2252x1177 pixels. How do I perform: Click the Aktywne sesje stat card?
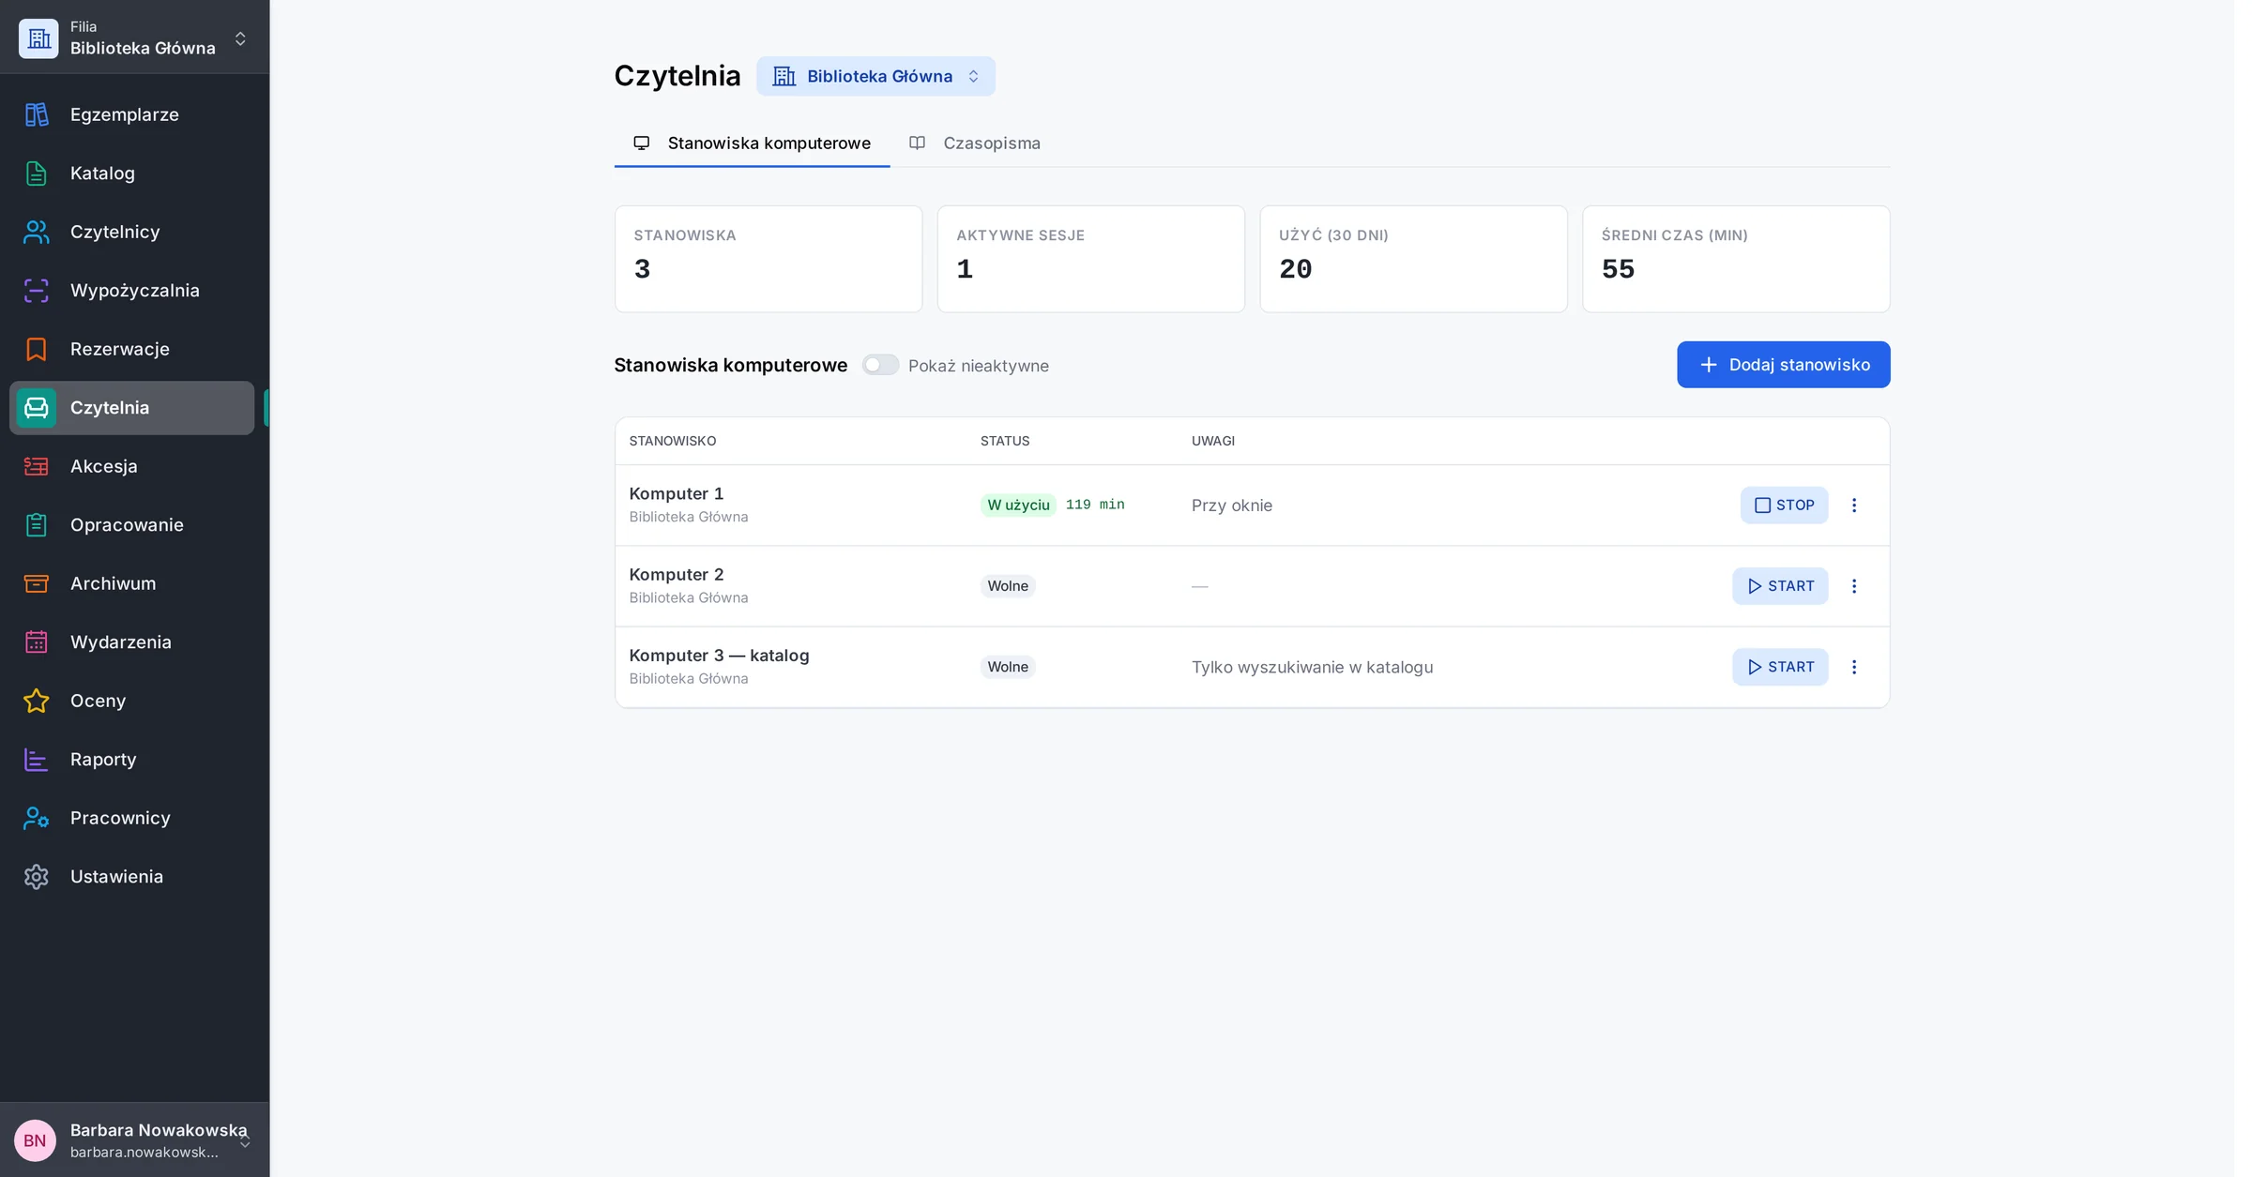(x=1090, y=259)
